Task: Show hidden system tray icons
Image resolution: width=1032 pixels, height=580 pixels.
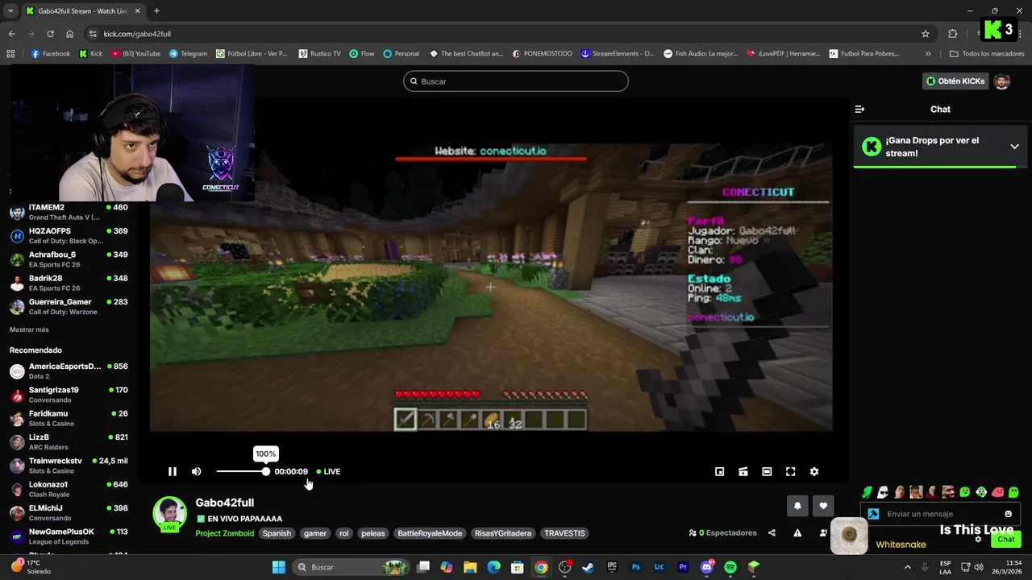Action: [x=908, y=567]
